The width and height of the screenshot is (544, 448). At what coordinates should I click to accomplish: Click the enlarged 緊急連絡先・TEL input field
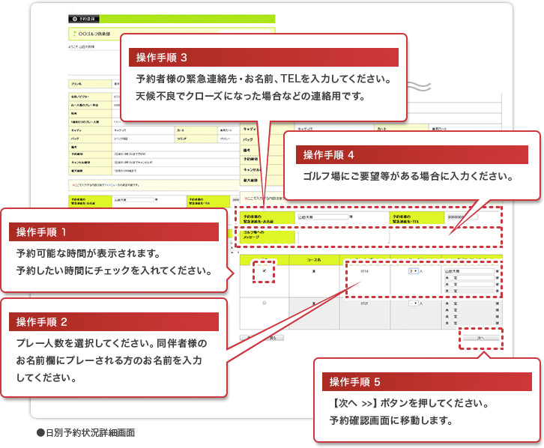tap(462, 217)
